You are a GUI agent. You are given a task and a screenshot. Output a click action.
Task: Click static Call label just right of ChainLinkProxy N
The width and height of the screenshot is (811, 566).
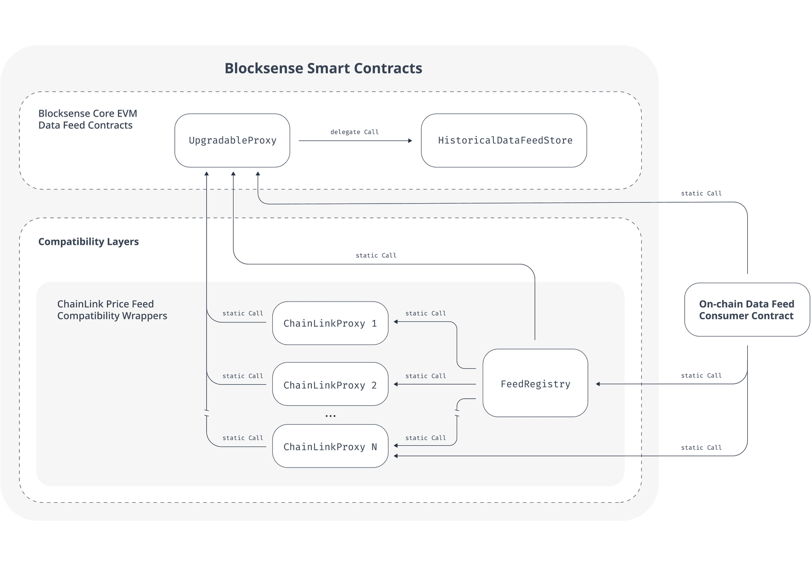[425, 438]
